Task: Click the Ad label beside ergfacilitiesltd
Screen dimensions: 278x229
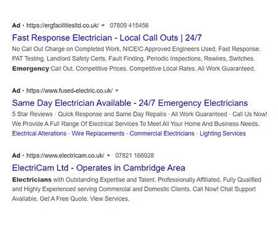Action: pyautogui.click(x=16, y=25)
